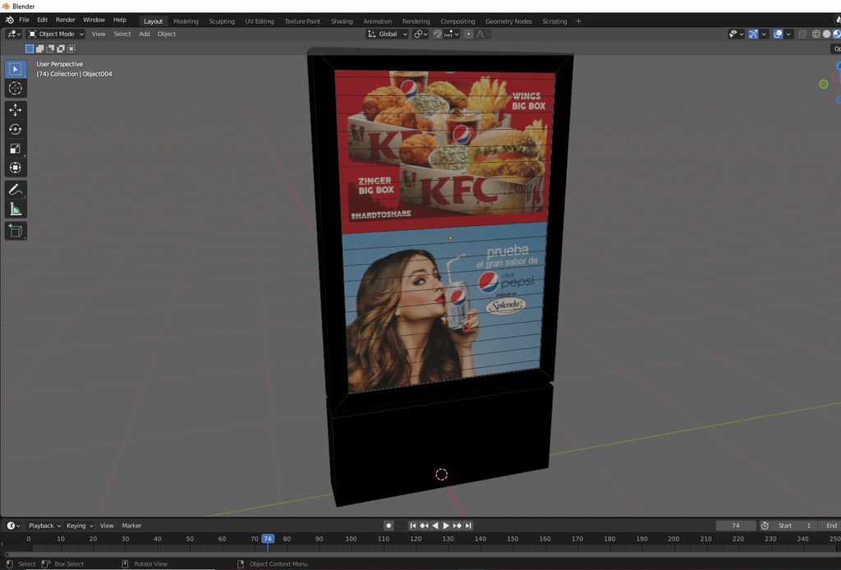The height and width of the screenshot is (570, 841).
Task: Activate the Measure tool
Action: pos(15,209)
